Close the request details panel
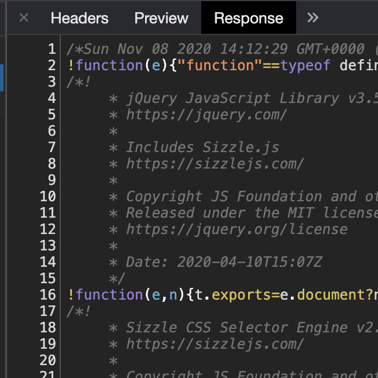Screen dimensions: 378x378 [x=24, y=18]
